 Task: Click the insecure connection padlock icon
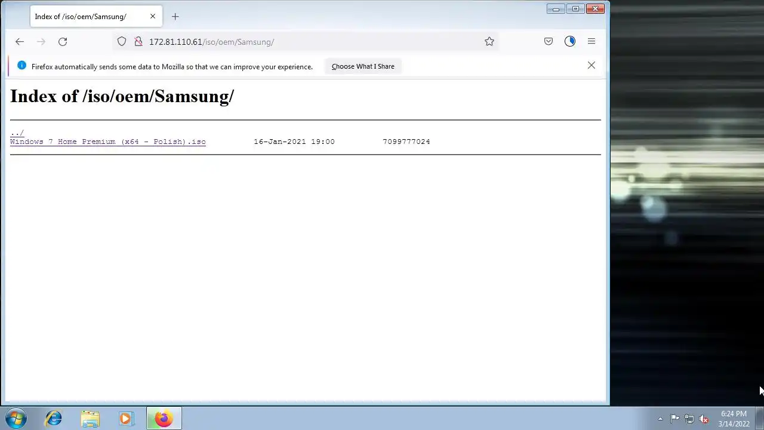tap(138, 42)
